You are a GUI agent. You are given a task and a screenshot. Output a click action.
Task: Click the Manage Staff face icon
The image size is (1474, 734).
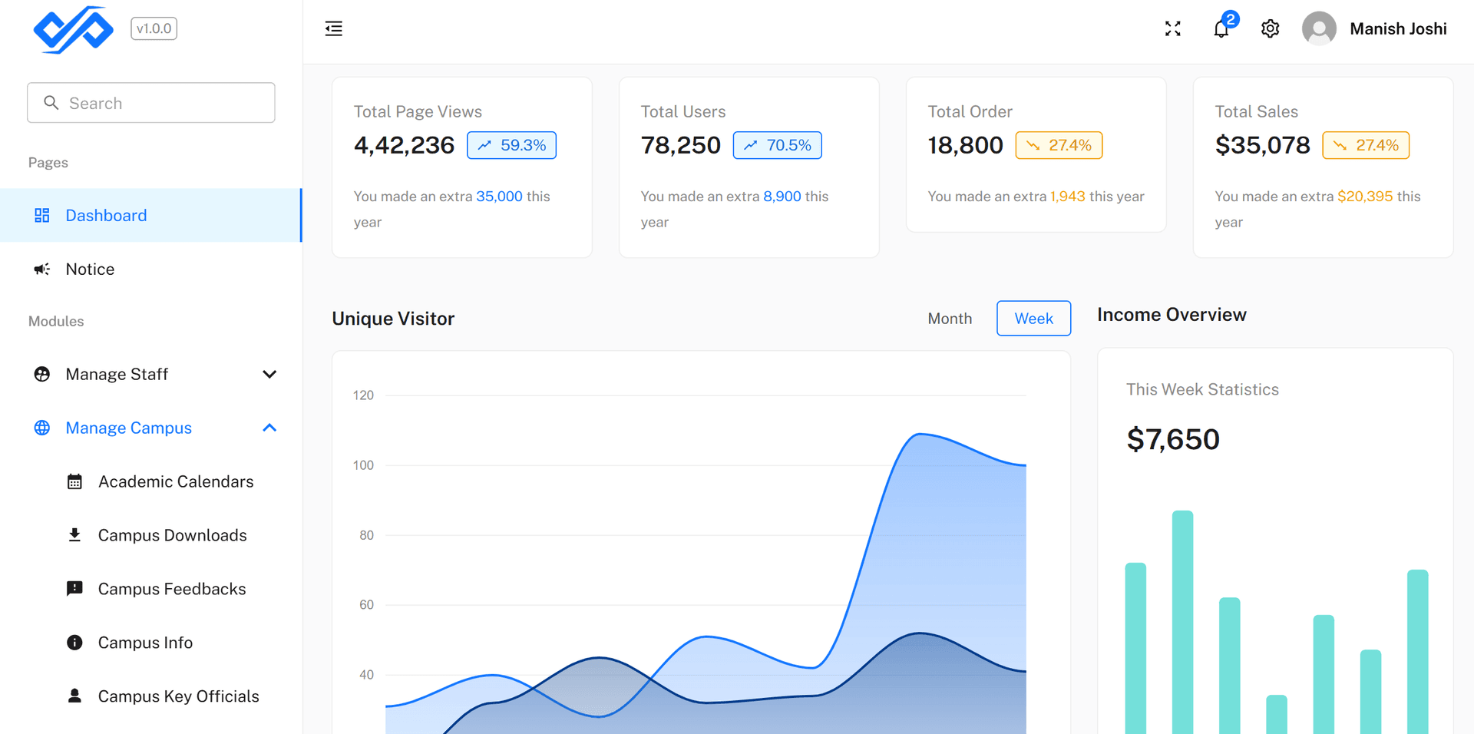pos(42,374)
